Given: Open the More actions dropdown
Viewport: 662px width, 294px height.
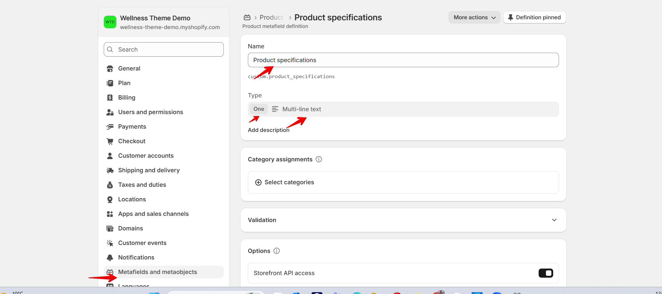Looking at the screenshot, I should pos(474,17).
